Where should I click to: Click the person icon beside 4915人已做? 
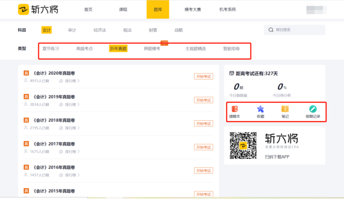coord(26,81)
